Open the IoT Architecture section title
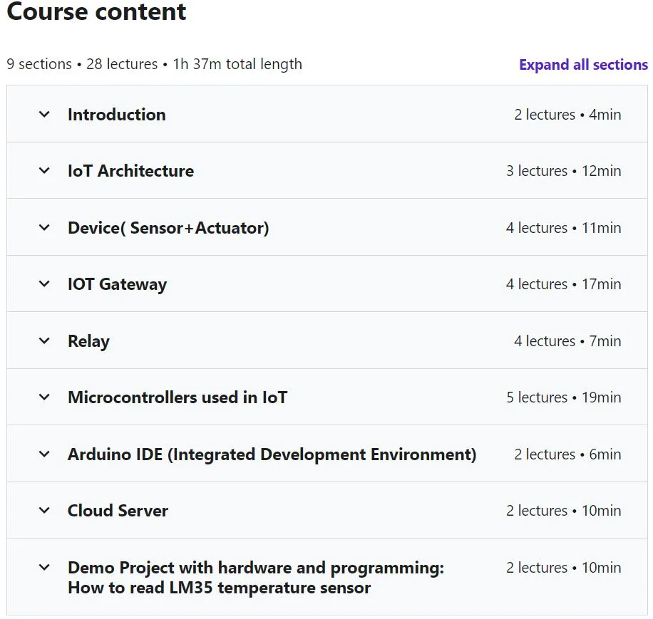 130,171
